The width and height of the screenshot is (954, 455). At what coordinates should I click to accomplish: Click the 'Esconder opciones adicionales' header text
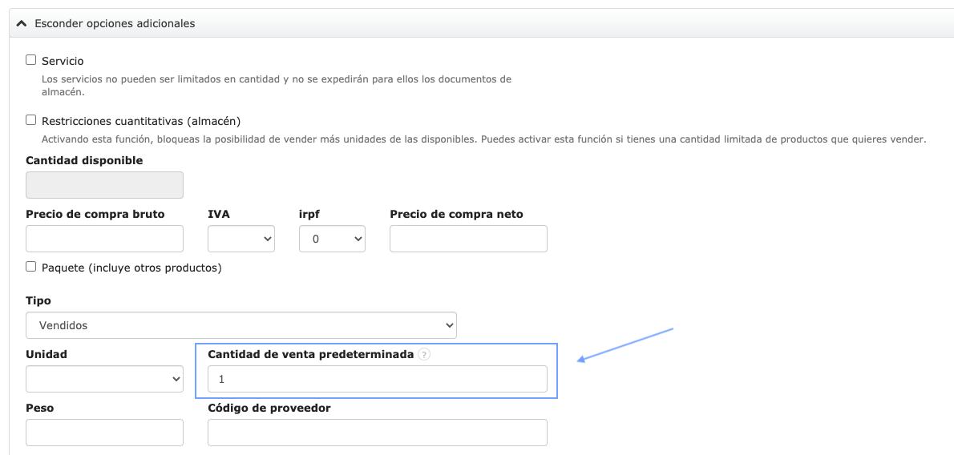coord(115,24)
